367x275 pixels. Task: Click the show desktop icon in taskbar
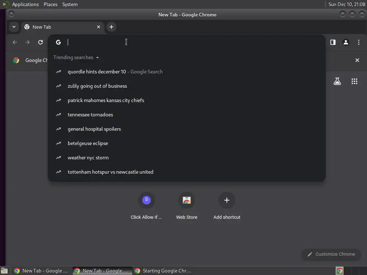pyautogui.click(x=4, y=271)
